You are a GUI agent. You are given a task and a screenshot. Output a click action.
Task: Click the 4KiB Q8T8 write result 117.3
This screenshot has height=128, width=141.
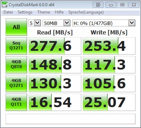tap(109, 65)
